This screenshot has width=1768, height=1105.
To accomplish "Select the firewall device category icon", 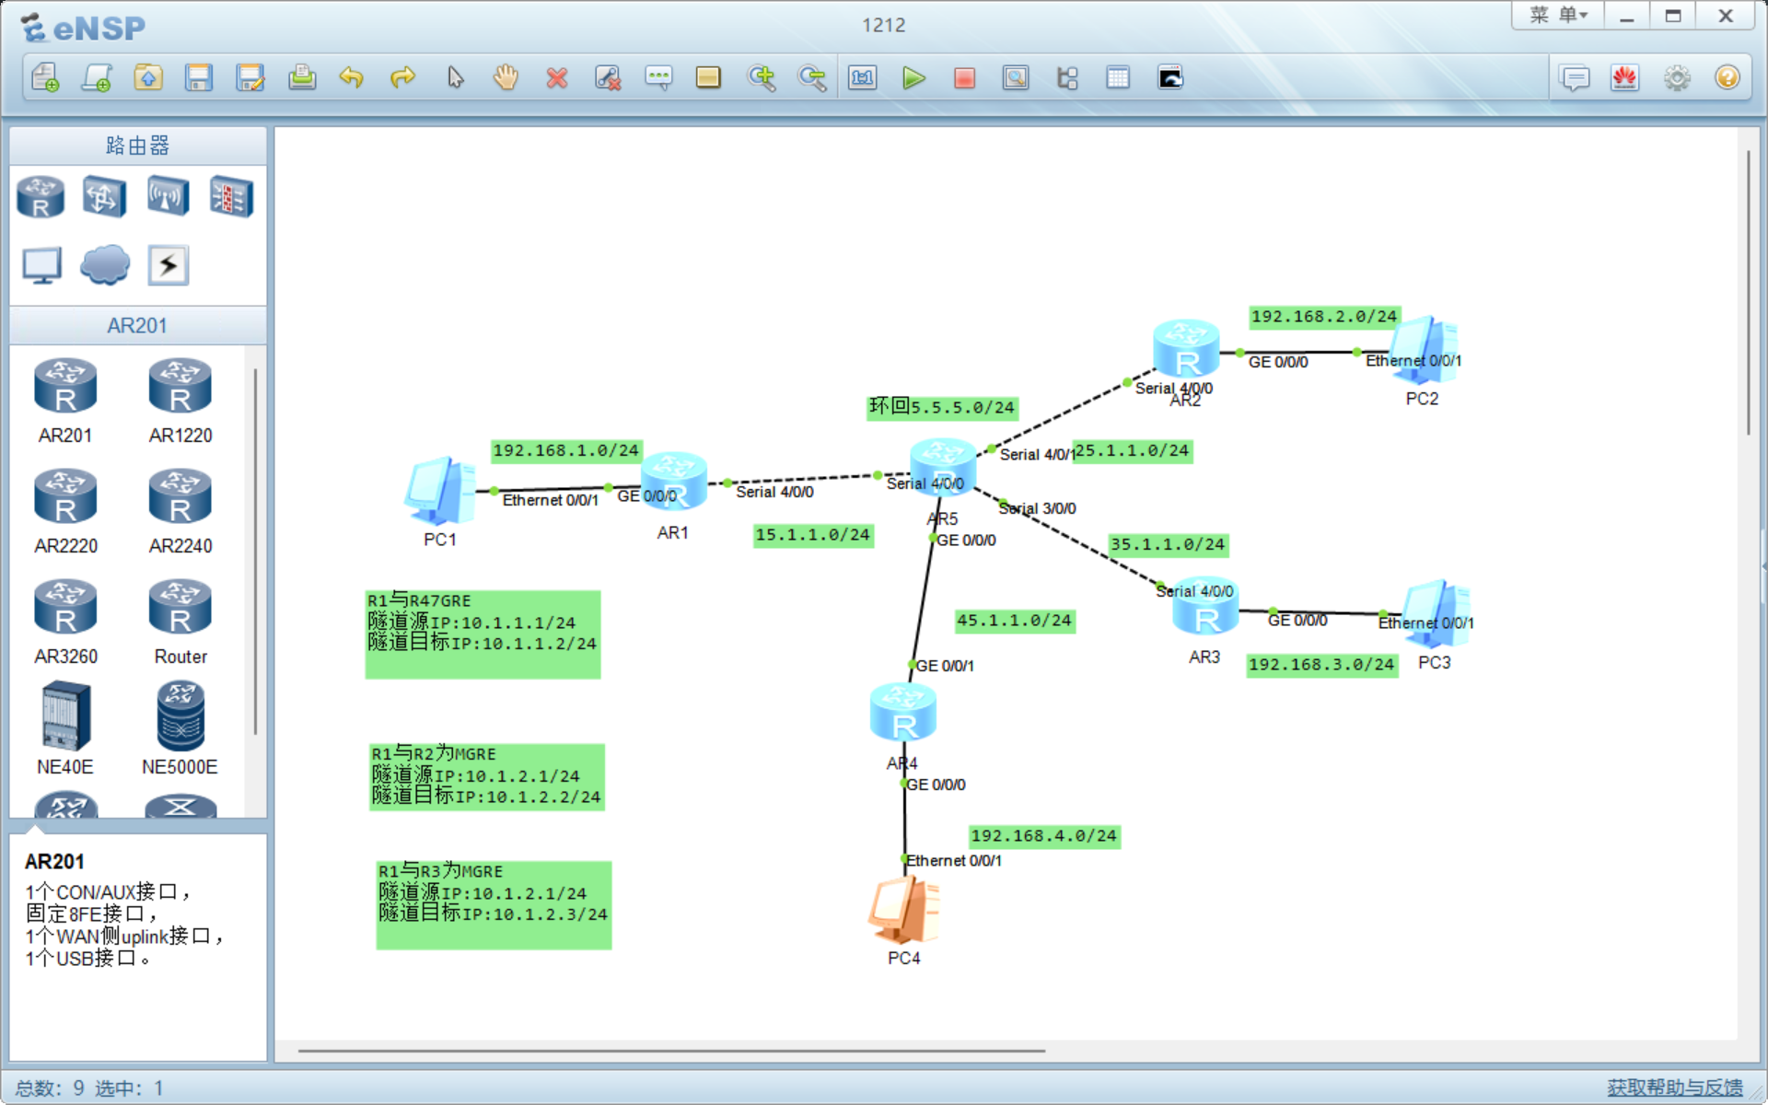I will click(x=231, y=196).
